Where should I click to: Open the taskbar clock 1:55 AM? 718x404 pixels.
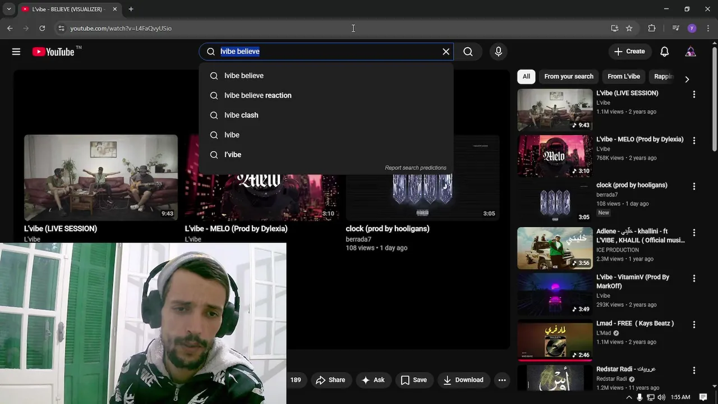point(680,397)
